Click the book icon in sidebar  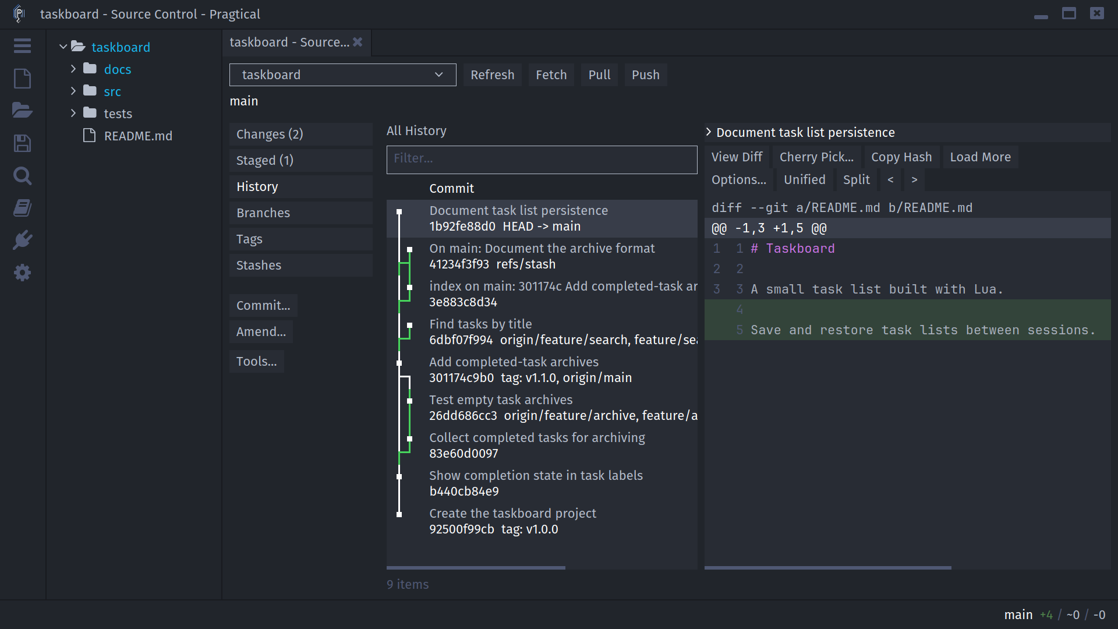[x=22, y=208]
